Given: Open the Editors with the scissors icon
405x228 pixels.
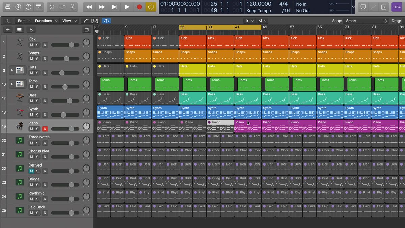Looking at the screenshot, I should [72, 7].
